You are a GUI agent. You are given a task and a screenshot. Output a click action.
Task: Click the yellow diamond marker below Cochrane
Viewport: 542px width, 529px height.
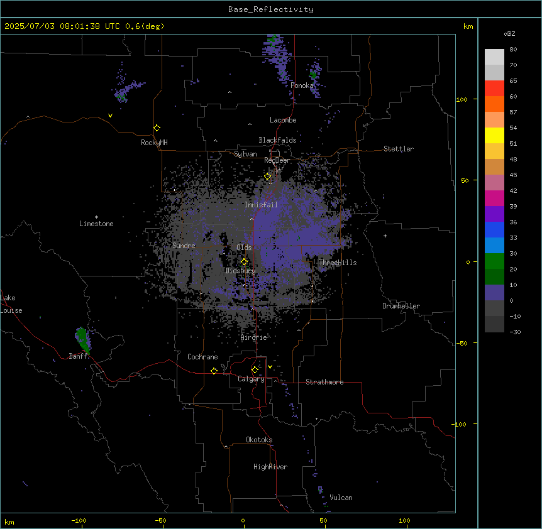(214, 371)
